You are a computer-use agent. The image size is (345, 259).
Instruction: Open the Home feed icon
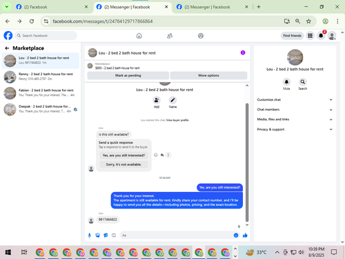point(139,36)
